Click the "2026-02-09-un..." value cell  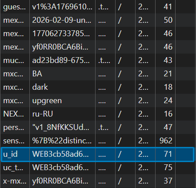pos(62,20)
